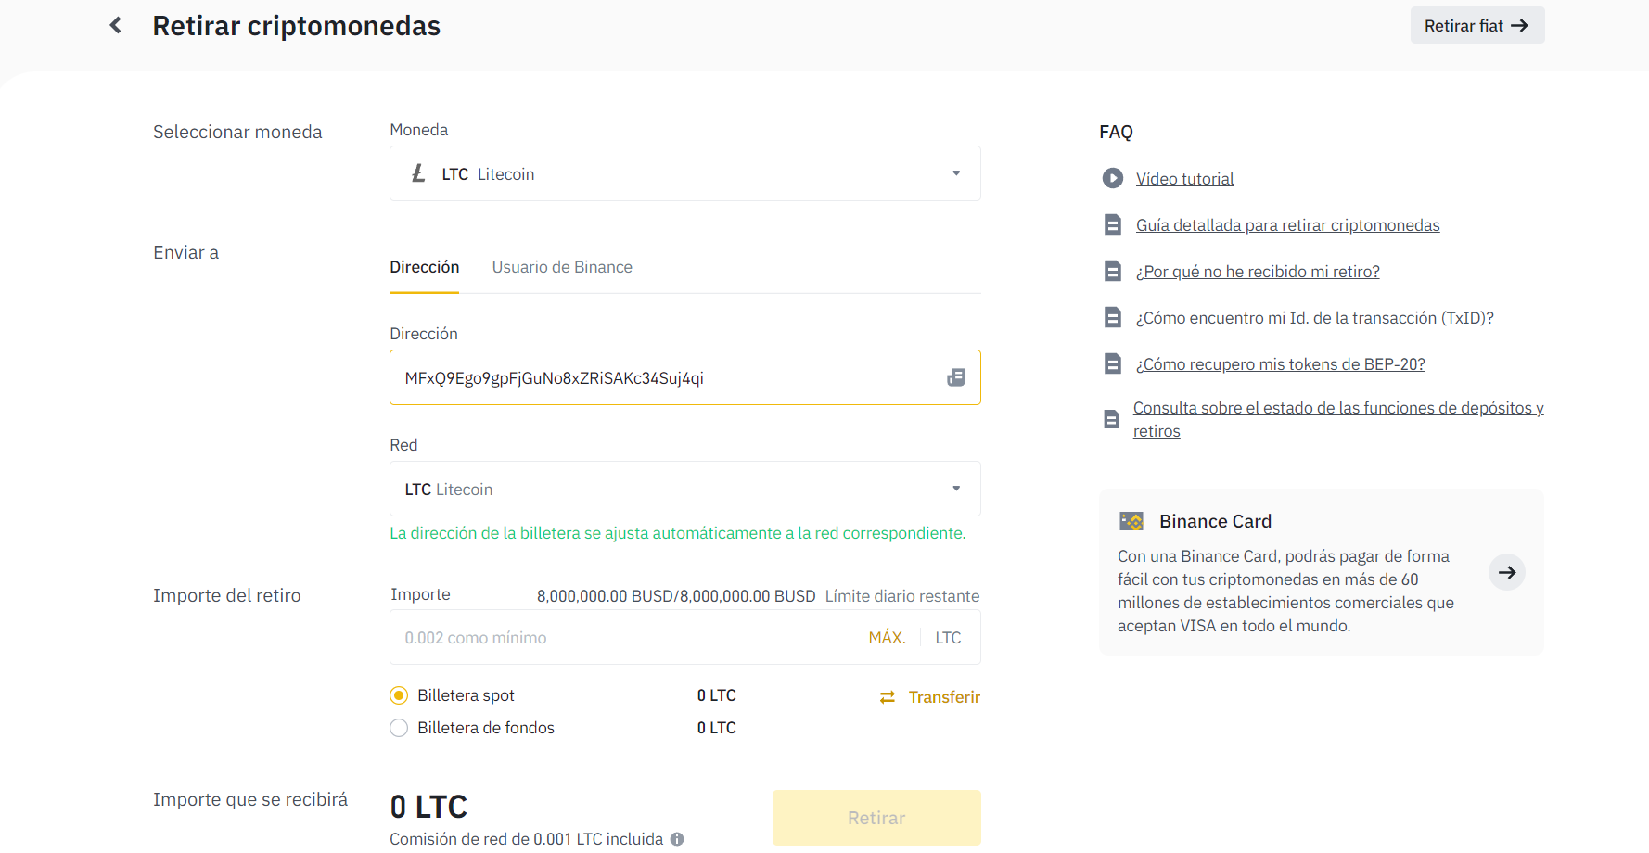
Task: Click the info icon after Comisión de red
Action: pos(677,839)
